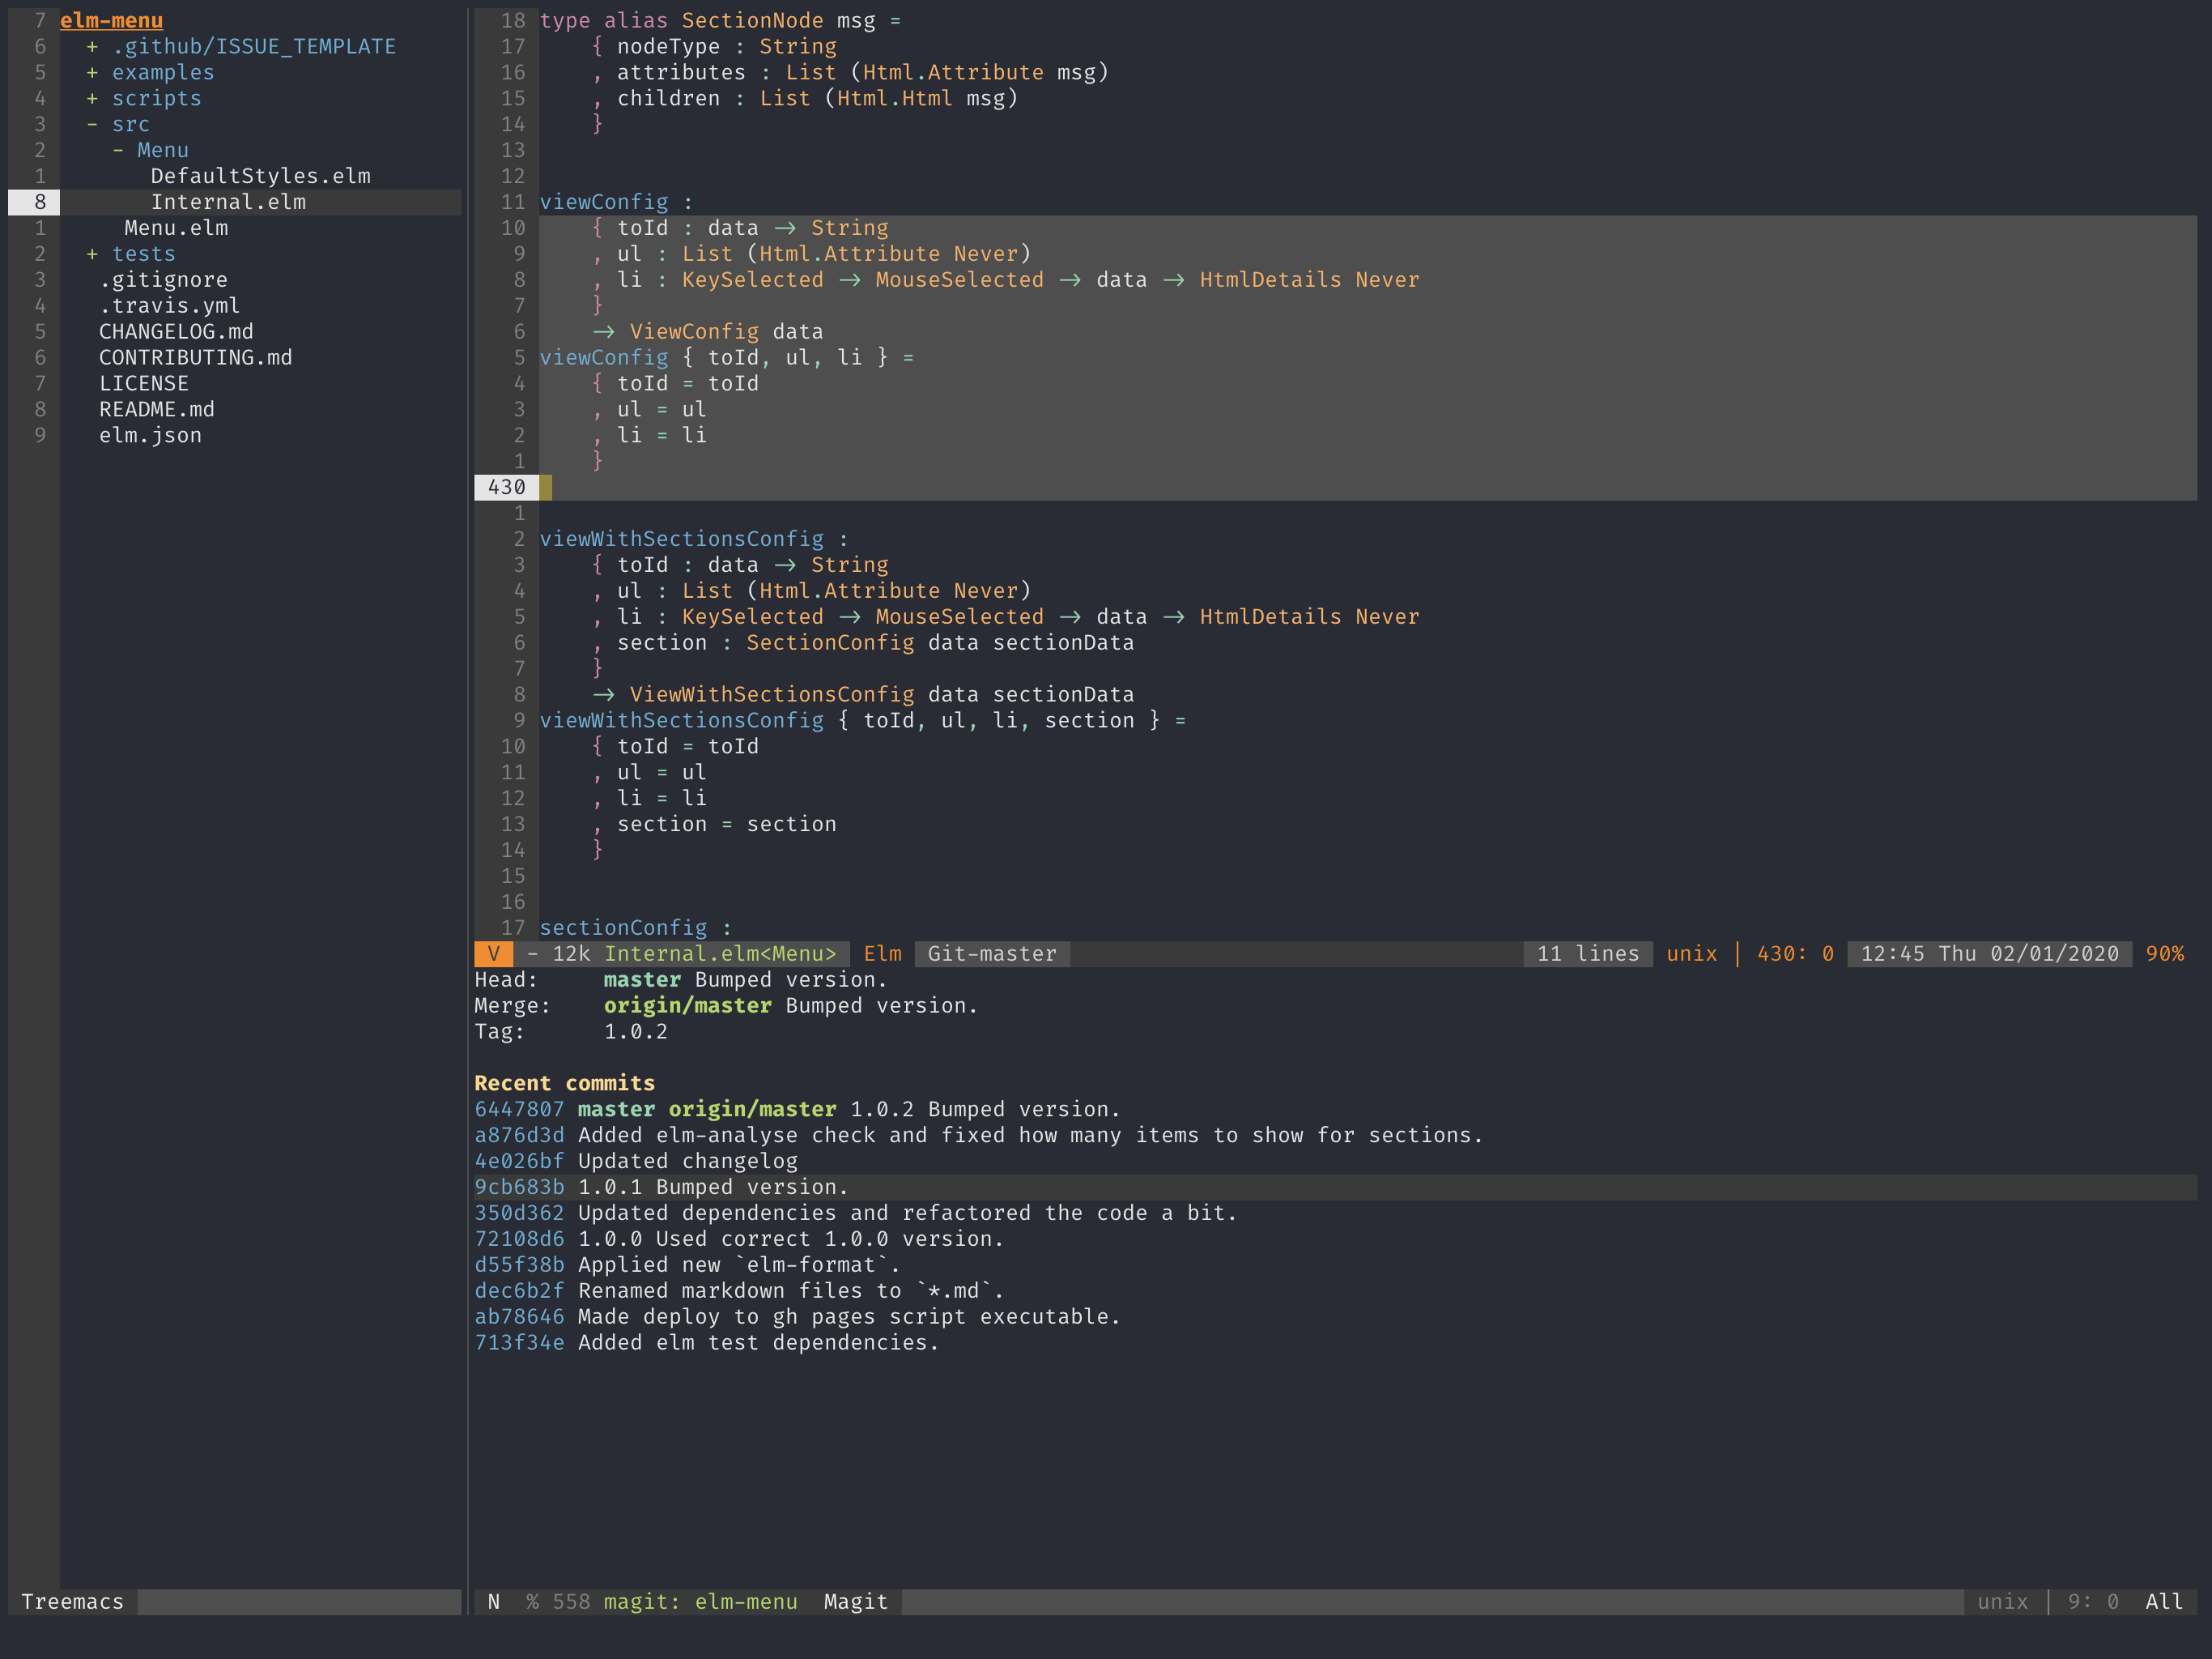Open Menu.elm file
Screen dimensions: 2212x1659
176,228
